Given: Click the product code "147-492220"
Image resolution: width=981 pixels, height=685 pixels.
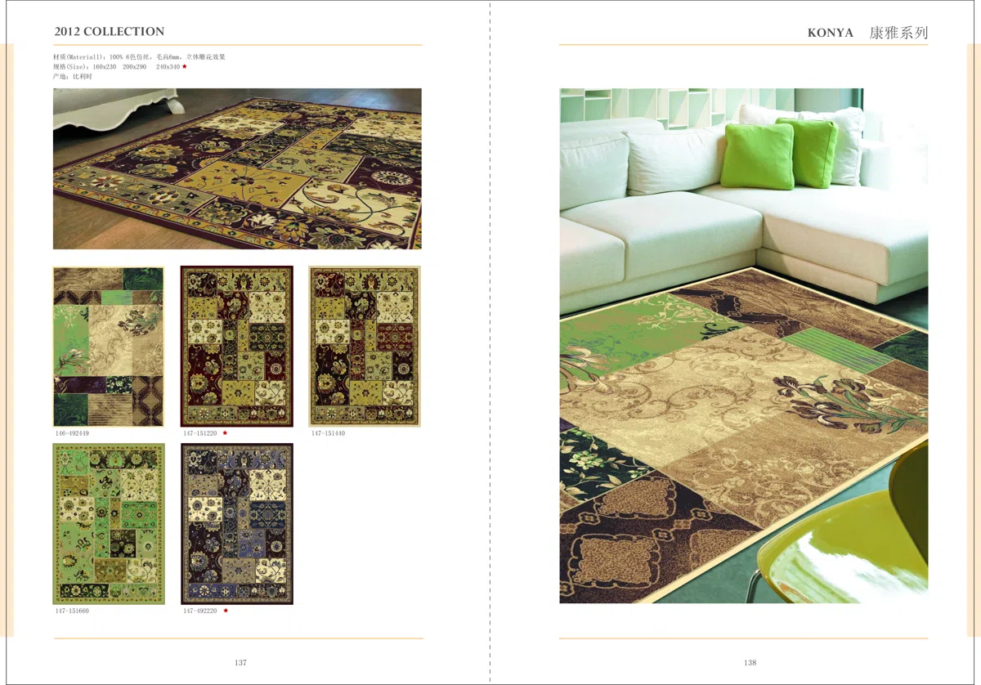Looking at the screenshot, I should (x=200, y=611).
